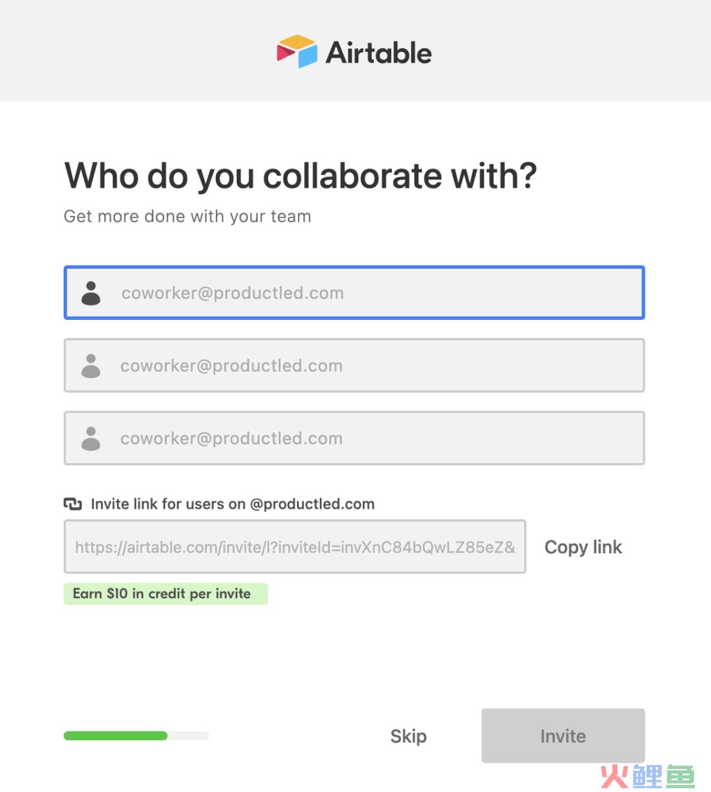Click the red and blue watermark logo
The image size is (711, 792).
pos(648,777)
